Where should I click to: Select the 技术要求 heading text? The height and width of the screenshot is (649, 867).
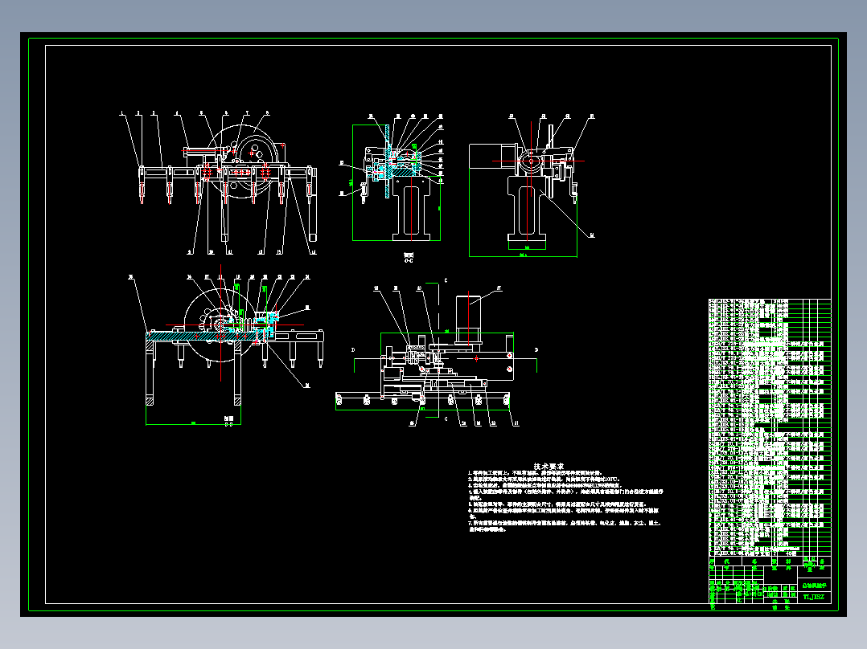click(549, 466)
